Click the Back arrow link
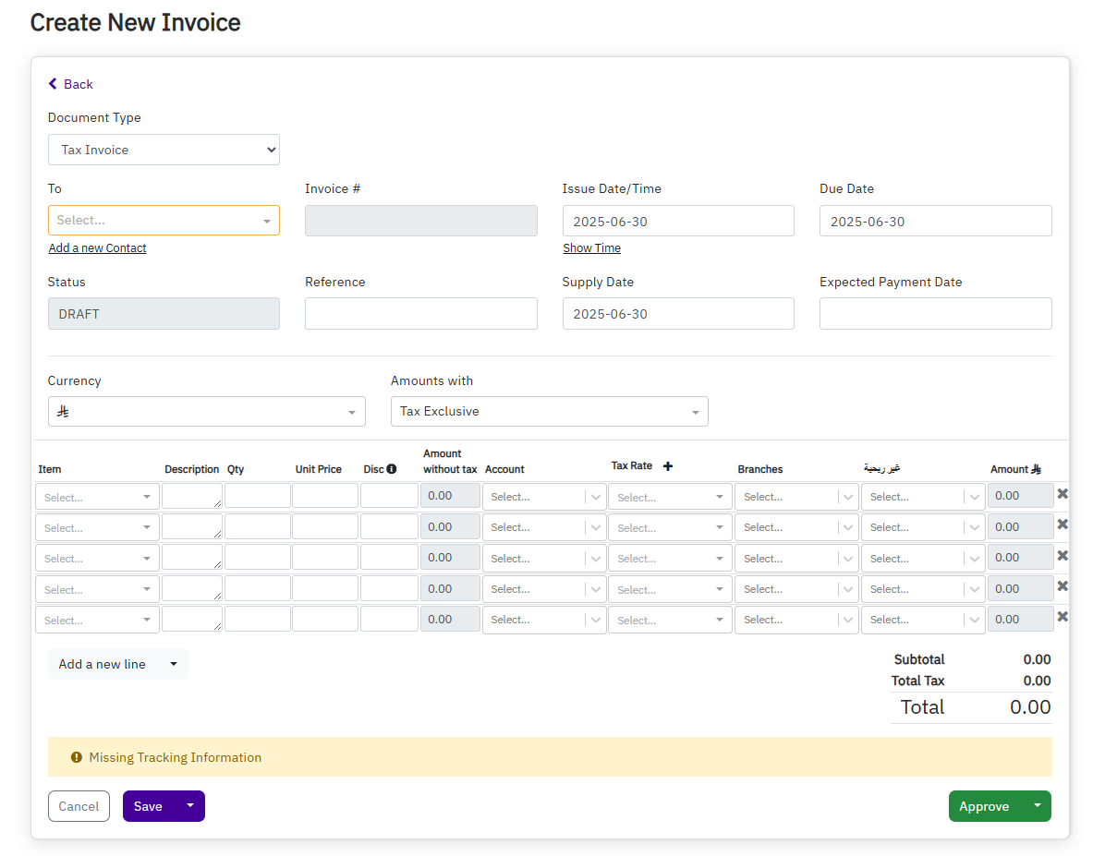1093x856 pixels. coord(70,84)
